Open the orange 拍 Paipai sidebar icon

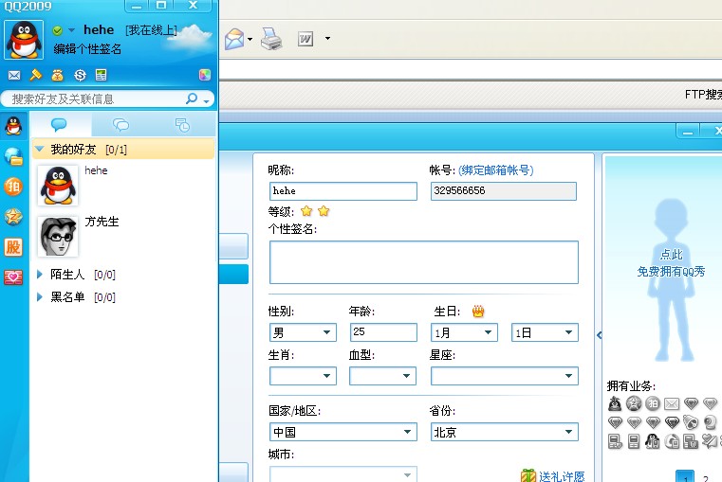point(13,187)
